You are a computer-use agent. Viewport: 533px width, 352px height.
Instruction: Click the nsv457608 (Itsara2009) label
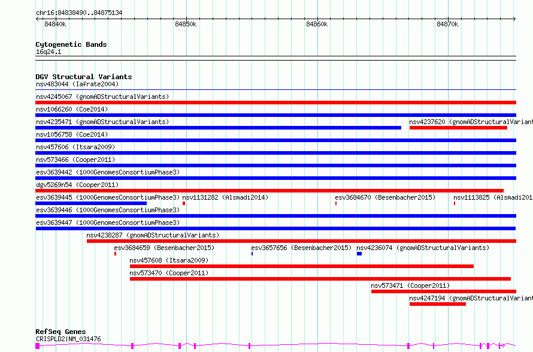tap(169, 260)
